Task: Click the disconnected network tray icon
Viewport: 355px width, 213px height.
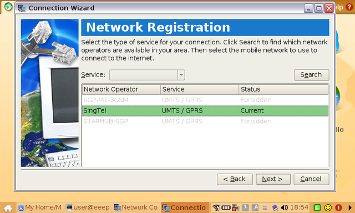Action: (x=235, y=207)
